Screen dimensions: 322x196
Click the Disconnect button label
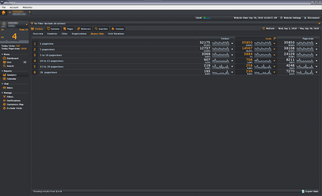(314, 18)
